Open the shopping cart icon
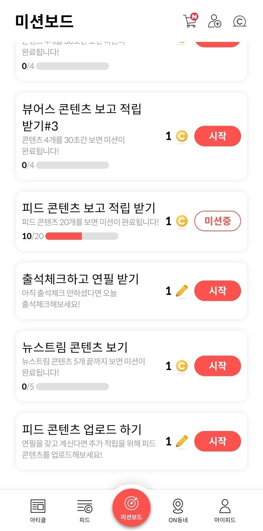The image size is (263, 531). click(x=190, y=21)
